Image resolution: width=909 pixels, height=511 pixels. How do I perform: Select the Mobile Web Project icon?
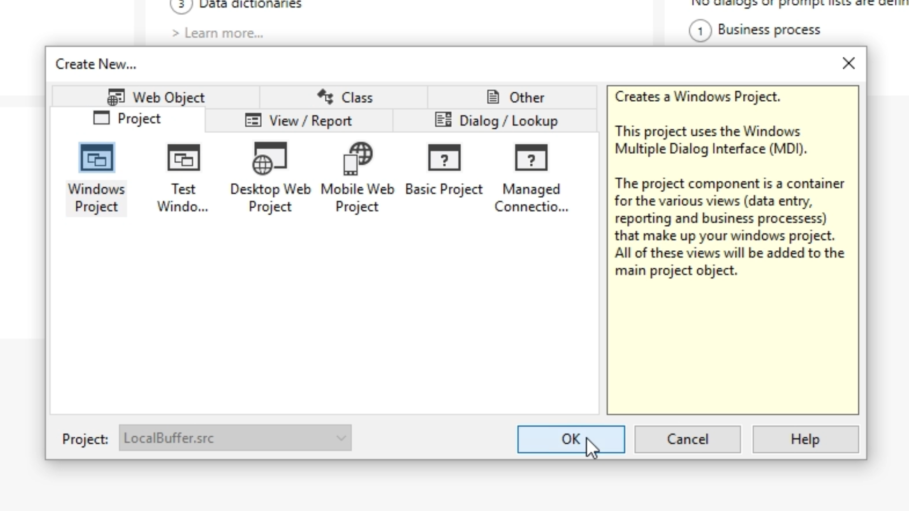(x=357, y=159)
